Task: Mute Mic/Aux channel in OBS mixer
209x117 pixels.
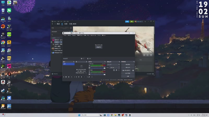Action: pyautogui.click(x=90, y=74)
